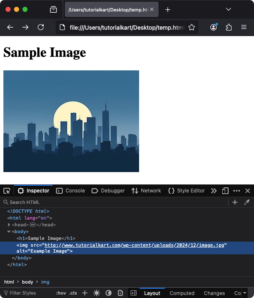Add a new style rule

pyautogui.click(x=85, y=293)
